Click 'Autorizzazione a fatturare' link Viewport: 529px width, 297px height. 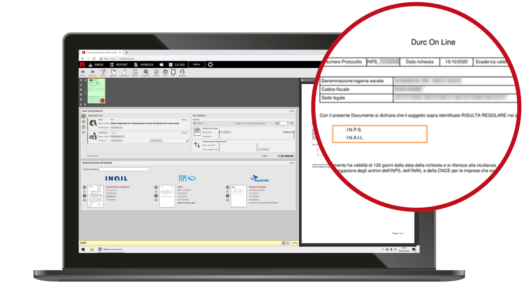(x=118, y=187)
